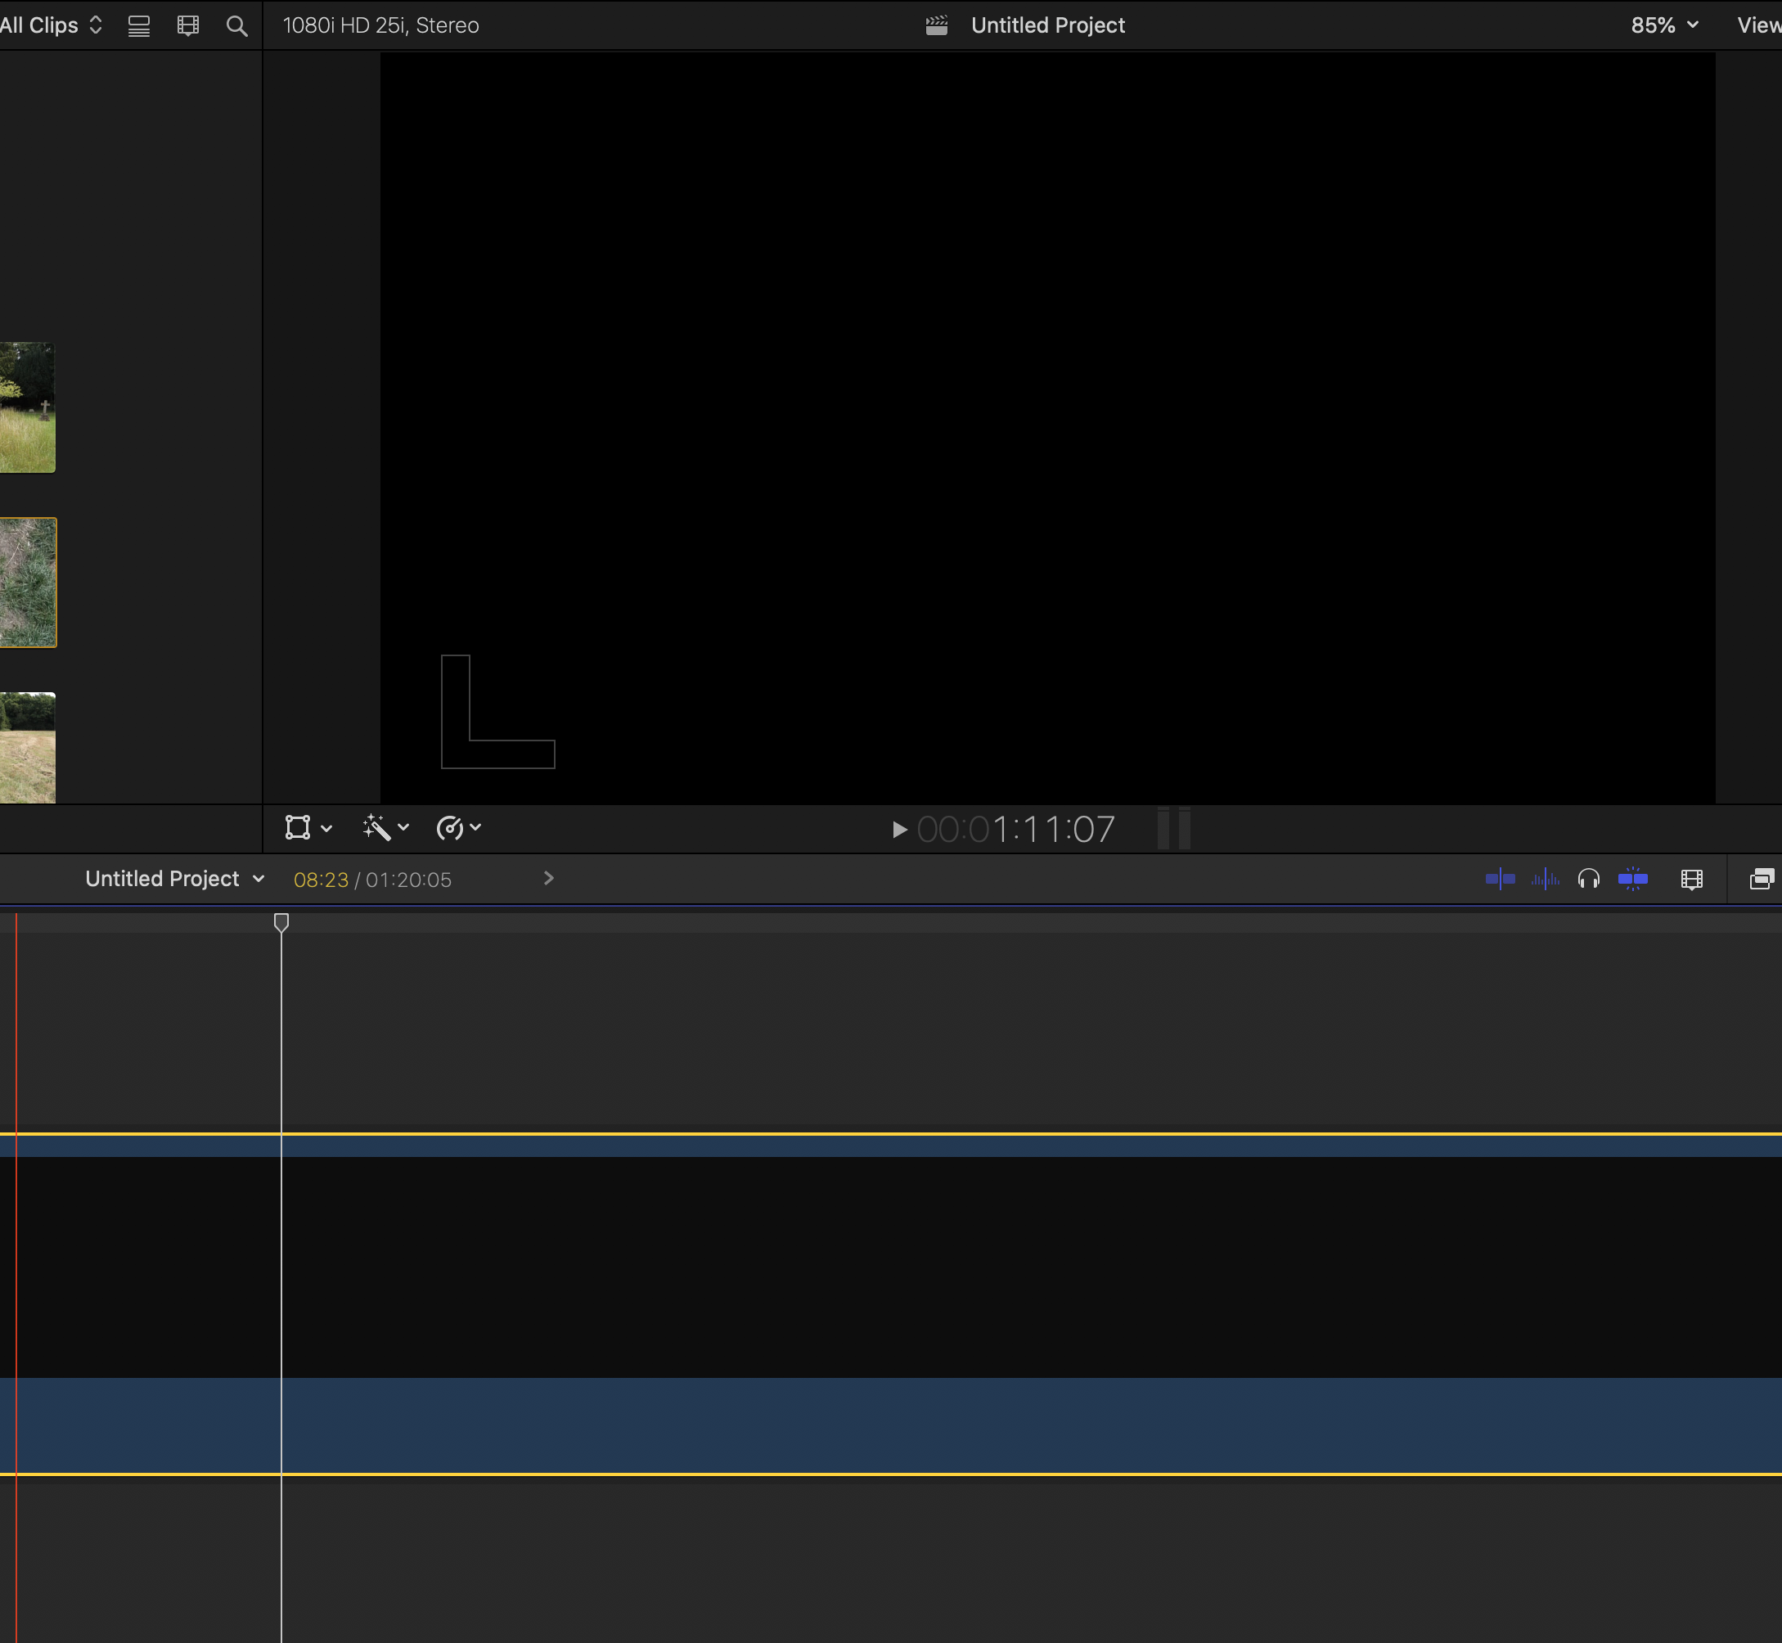Viewport: 1782px width, 1643px height.
Task: Toggle snapping in the timeline
Action: (x=1632, y=880)
